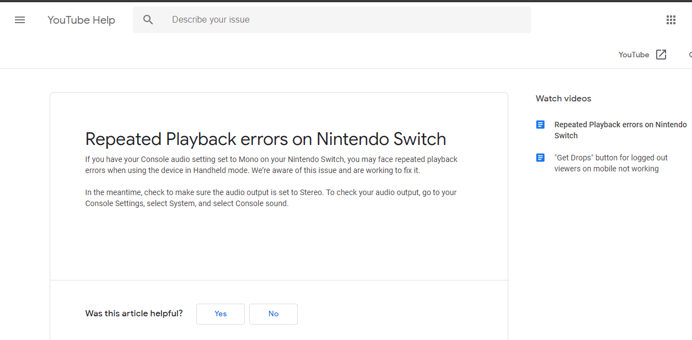Click the 'Was this article helpful?' text

pos(134,314)
